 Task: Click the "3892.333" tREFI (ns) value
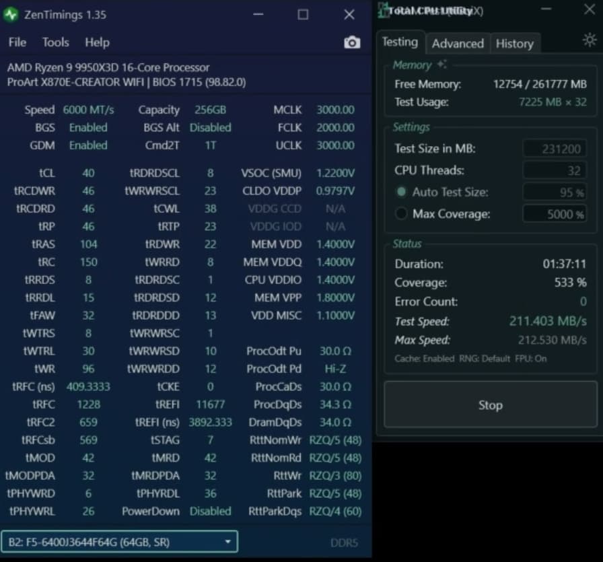coord(211,422)
